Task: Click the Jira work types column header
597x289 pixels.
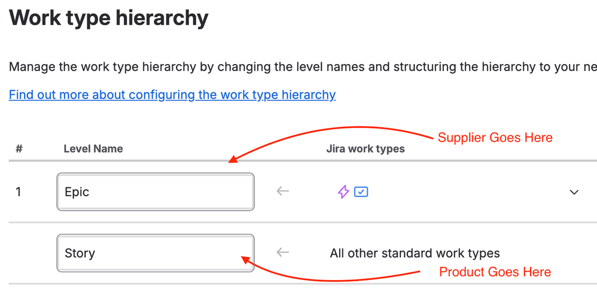Action: (x=365, y=148)
